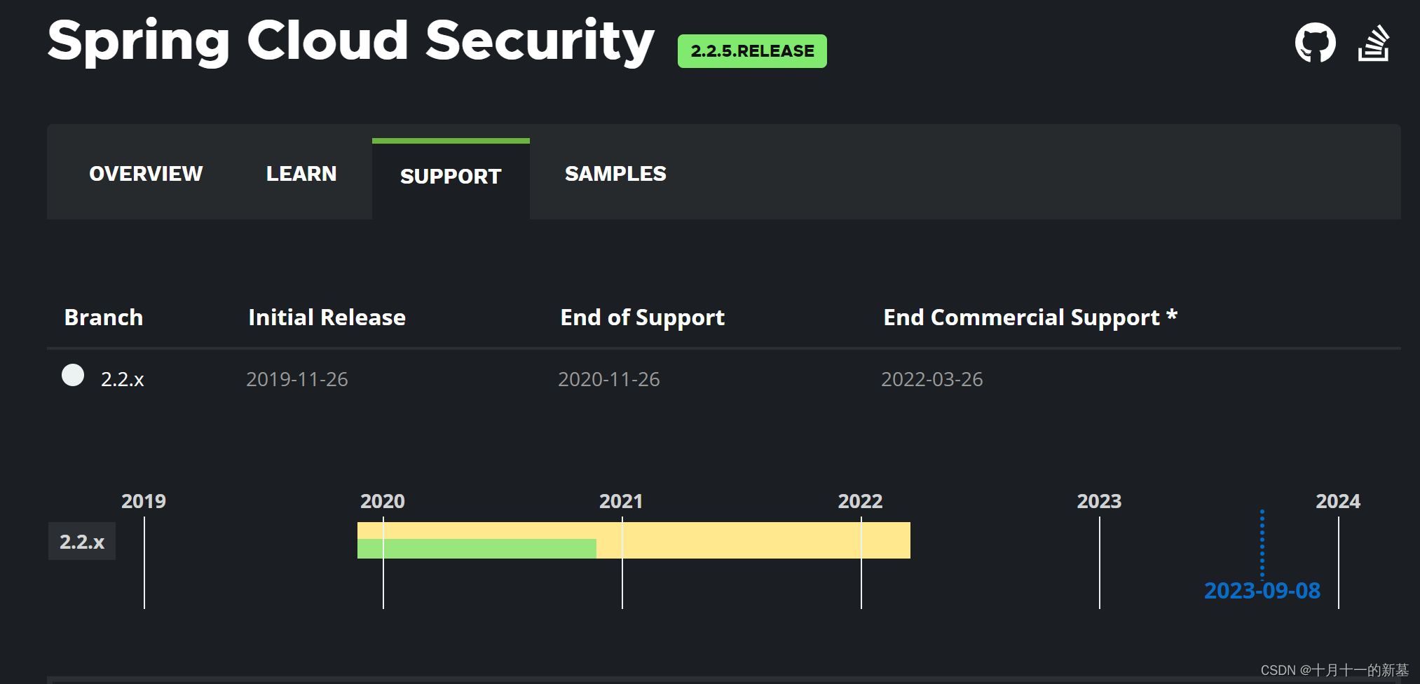
Task: Switch to the OVERVIEW tab
Action: pyautogui.click(x=145, y=173)
